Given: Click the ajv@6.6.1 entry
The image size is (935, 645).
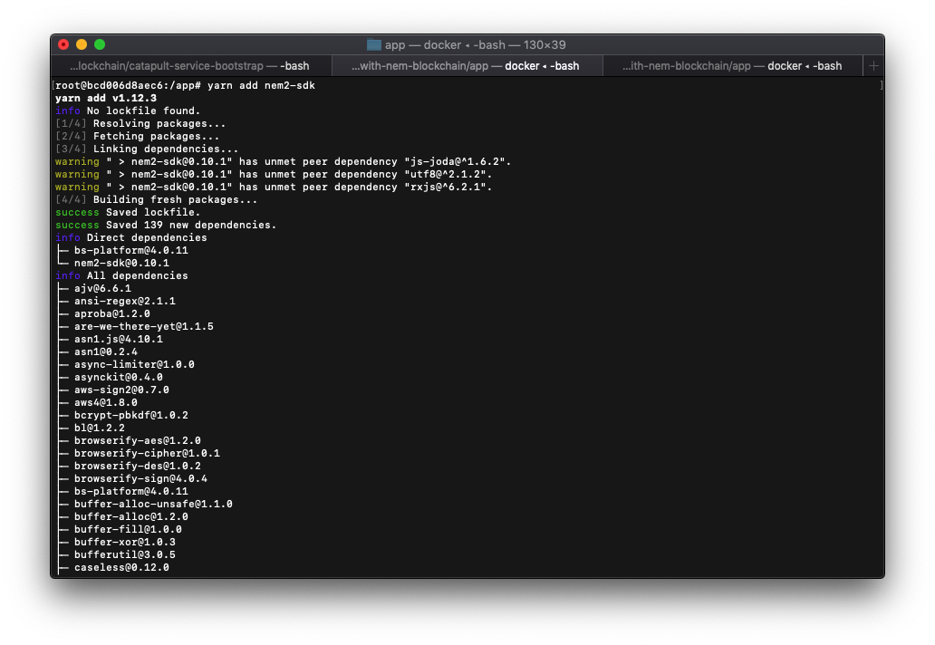Looking at the screenshot, I should pyautogui.click(x=102, y=288).
